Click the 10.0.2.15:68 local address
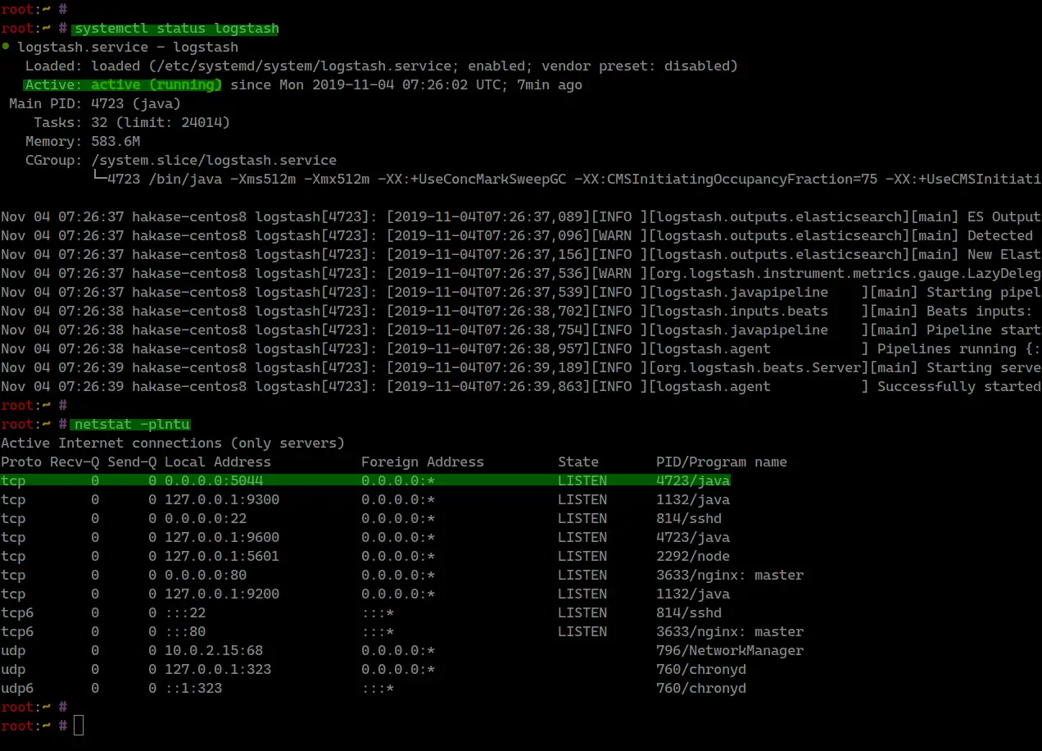This screenshot has height=751, width=1042. (214, 651)
